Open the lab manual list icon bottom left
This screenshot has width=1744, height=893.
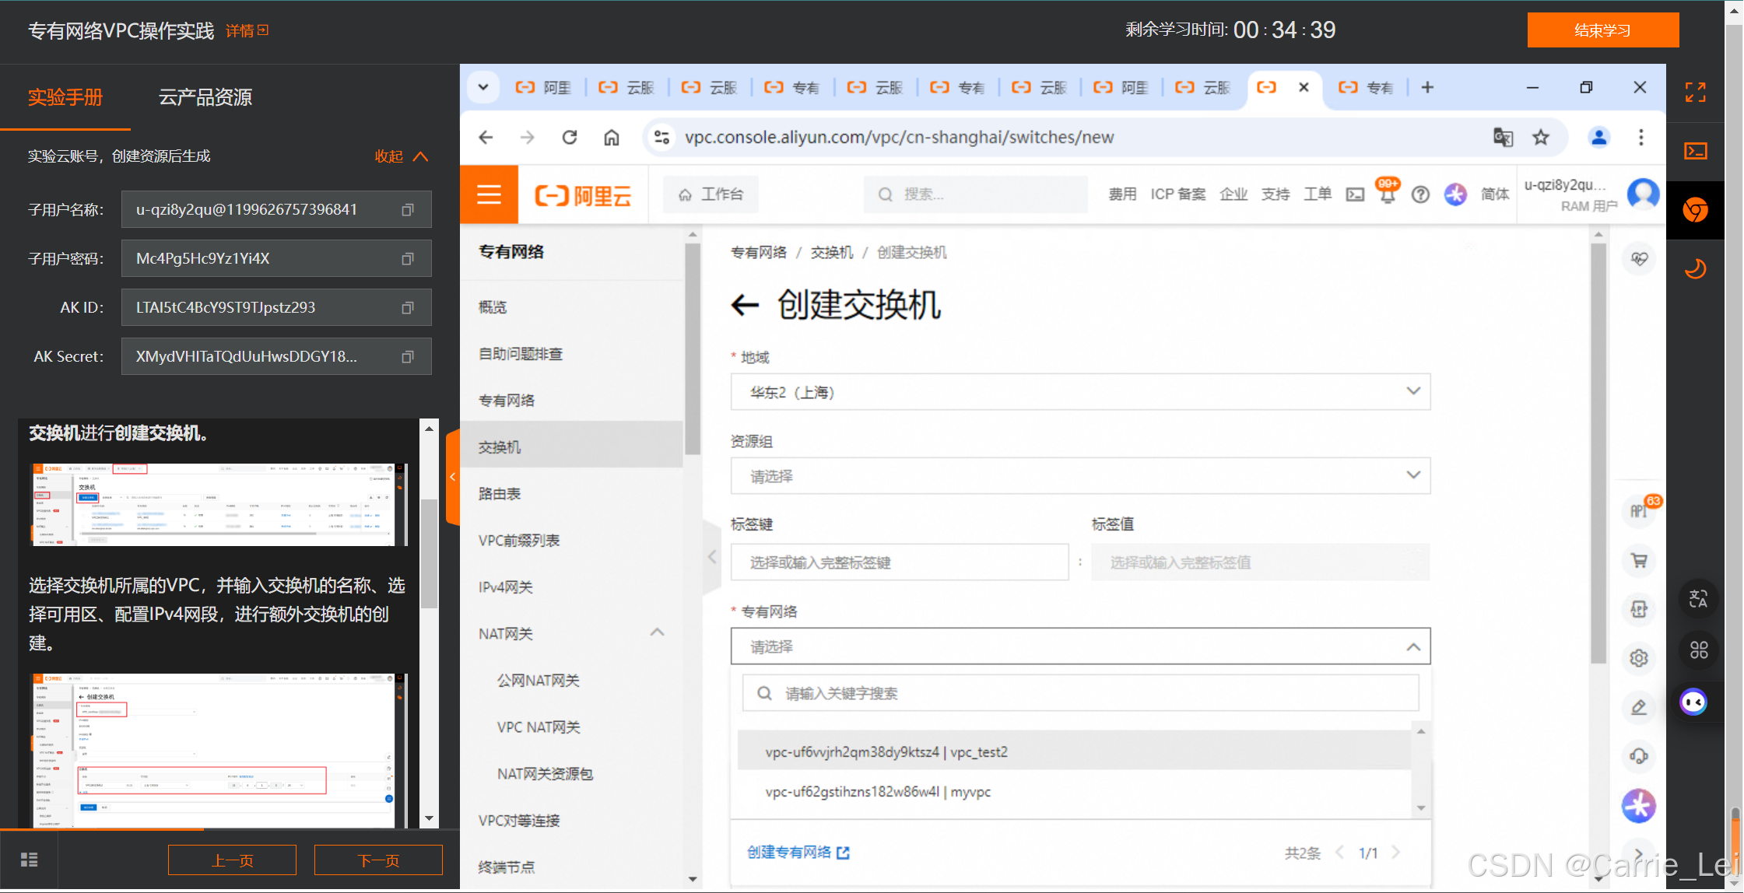(30, 860)
